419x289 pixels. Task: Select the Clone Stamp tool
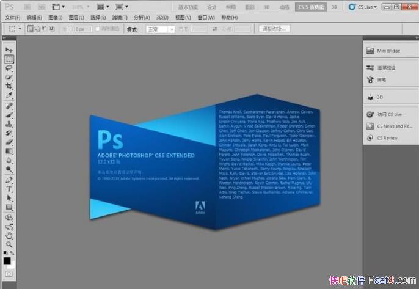click(x=9, y=124)
